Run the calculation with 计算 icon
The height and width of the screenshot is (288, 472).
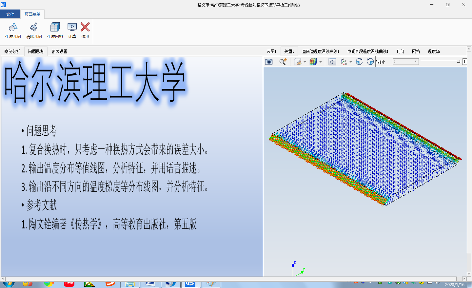pos(72,27)
